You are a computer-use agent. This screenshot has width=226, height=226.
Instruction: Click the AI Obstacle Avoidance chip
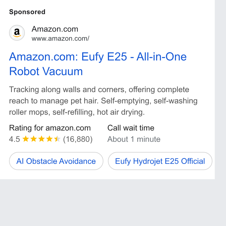point(56,161)
